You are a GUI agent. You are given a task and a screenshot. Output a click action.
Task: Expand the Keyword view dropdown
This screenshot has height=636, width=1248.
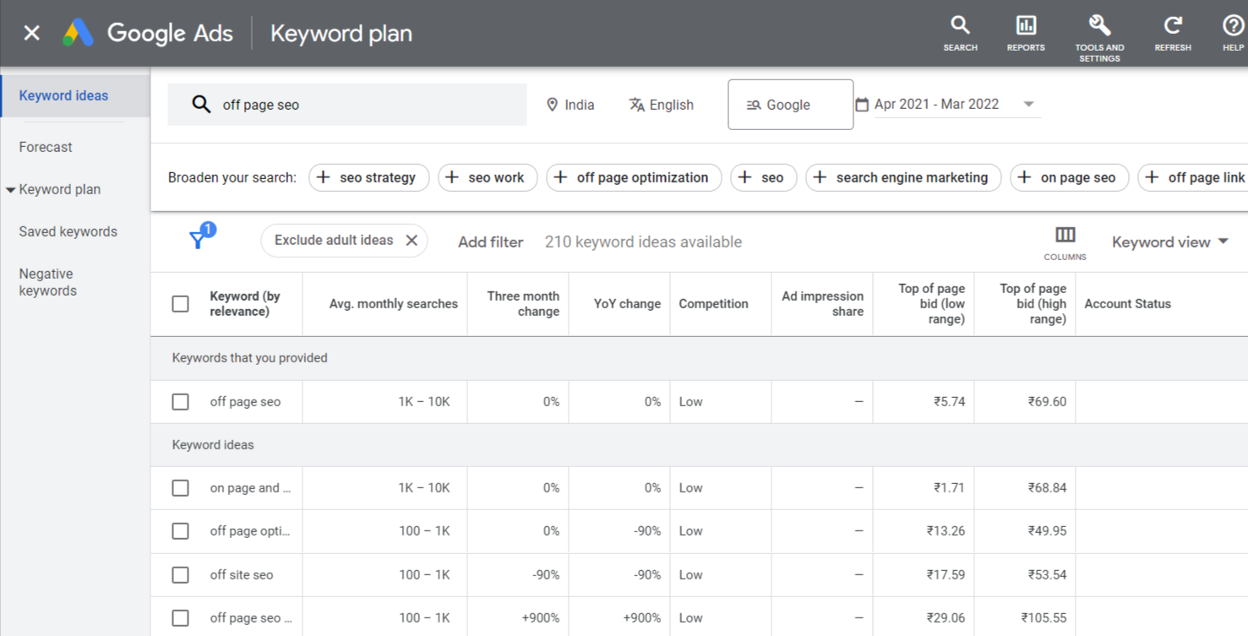pos(1169,242)
